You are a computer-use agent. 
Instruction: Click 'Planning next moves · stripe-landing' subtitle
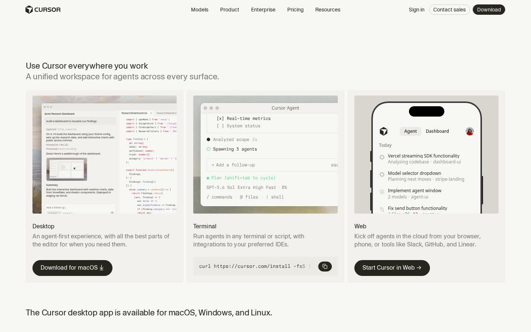click(x=426, y=179)
